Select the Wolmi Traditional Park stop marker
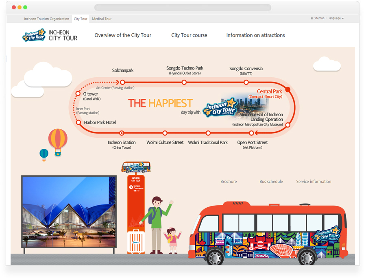The image size is (366, 278). (208, 133)
